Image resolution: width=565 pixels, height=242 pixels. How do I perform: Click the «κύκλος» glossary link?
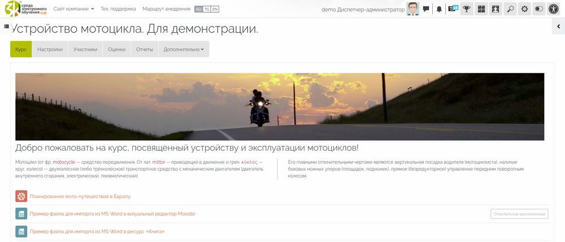click(249, 162)
